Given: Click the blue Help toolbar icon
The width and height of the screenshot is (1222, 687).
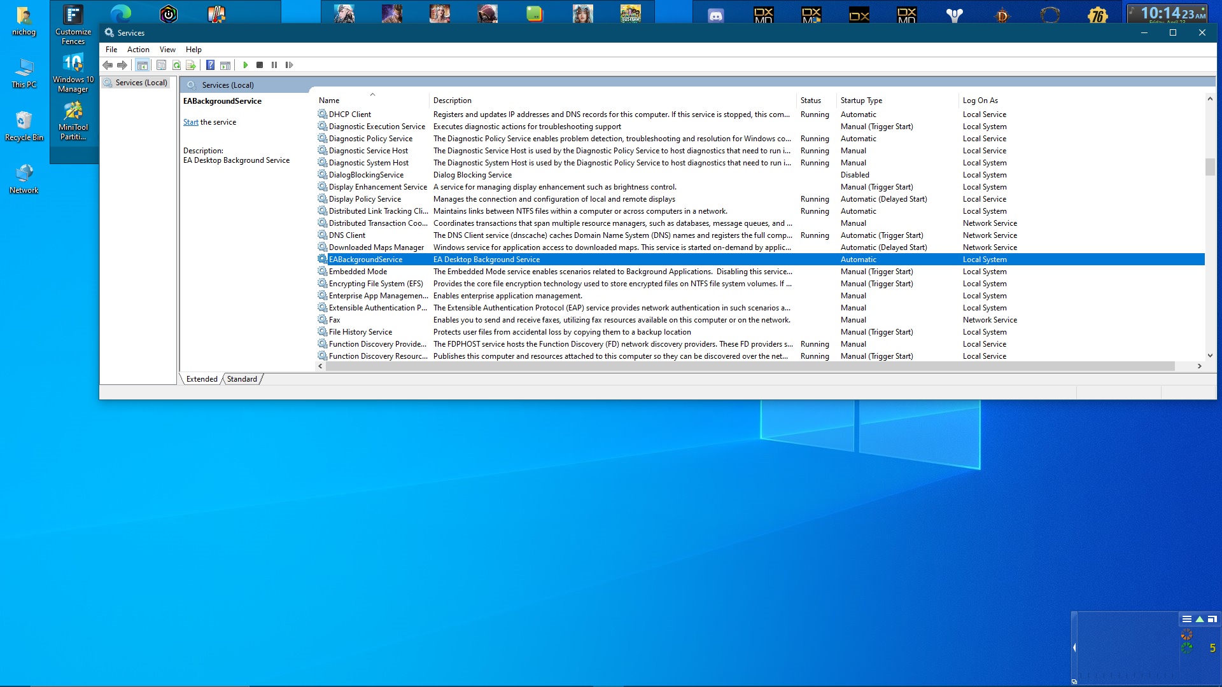Looking at the screenshot, I should coord(210,65).
